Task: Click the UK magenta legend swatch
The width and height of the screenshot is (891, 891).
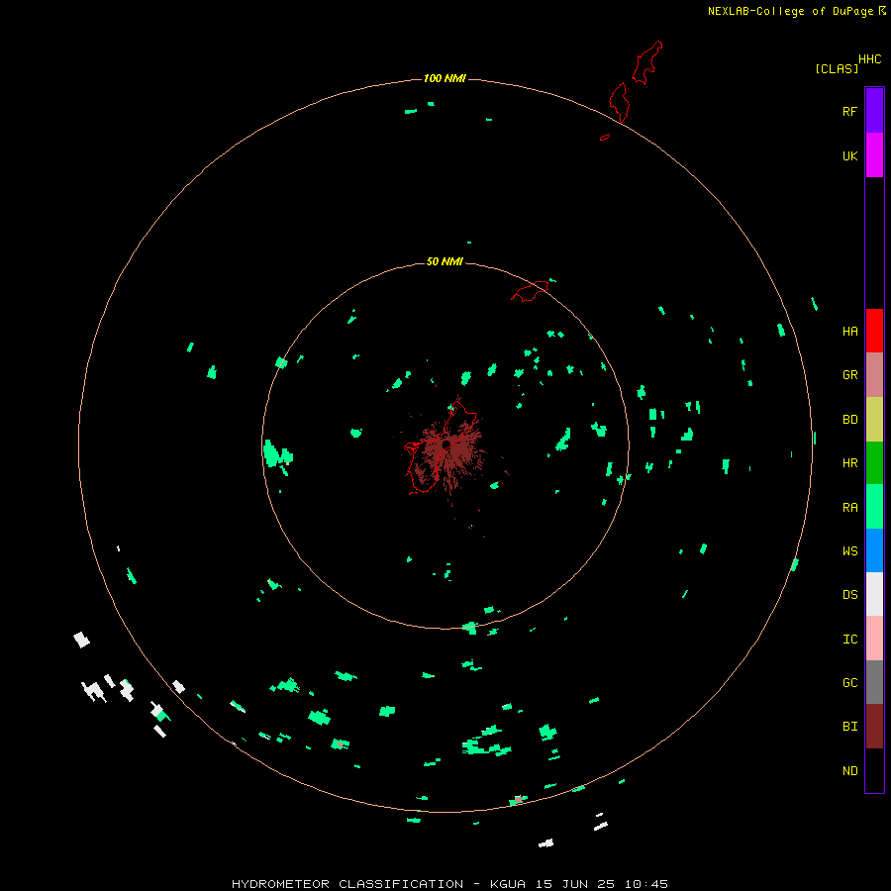Action: tap(874, 155)
